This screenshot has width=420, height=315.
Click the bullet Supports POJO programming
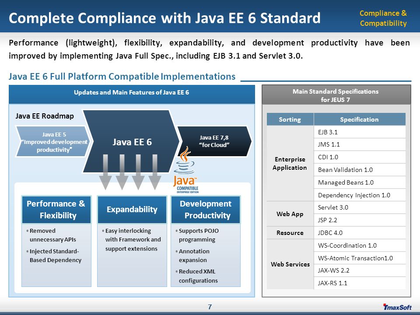[x=197, y=235]
